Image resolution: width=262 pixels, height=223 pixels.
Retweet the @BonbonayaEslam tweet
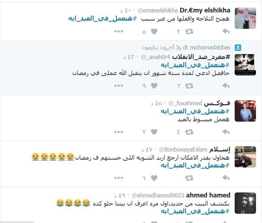tap(189, 178)
